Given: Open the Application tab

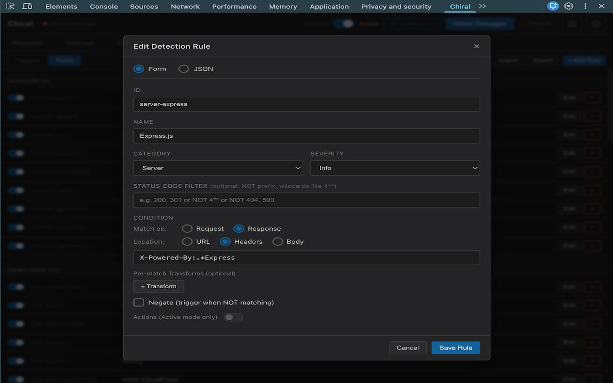Looking at the screenshot, I should pos(329,6).
